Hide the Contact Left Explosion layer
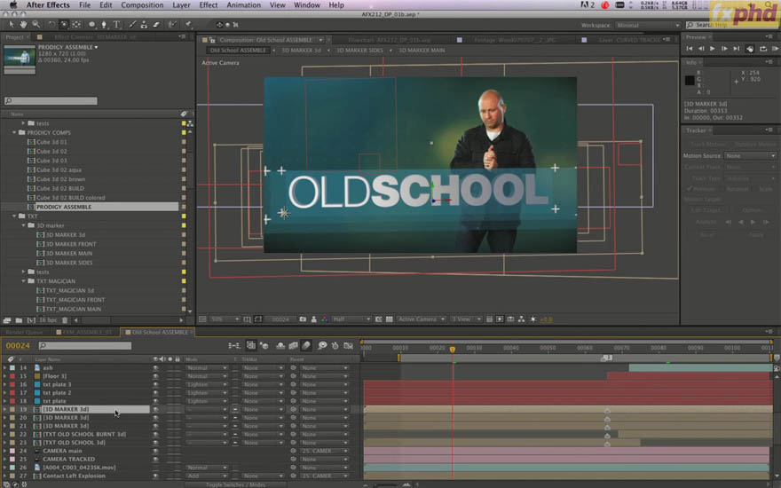This screenshot has width=781, height=488. (x=155, y=476)
